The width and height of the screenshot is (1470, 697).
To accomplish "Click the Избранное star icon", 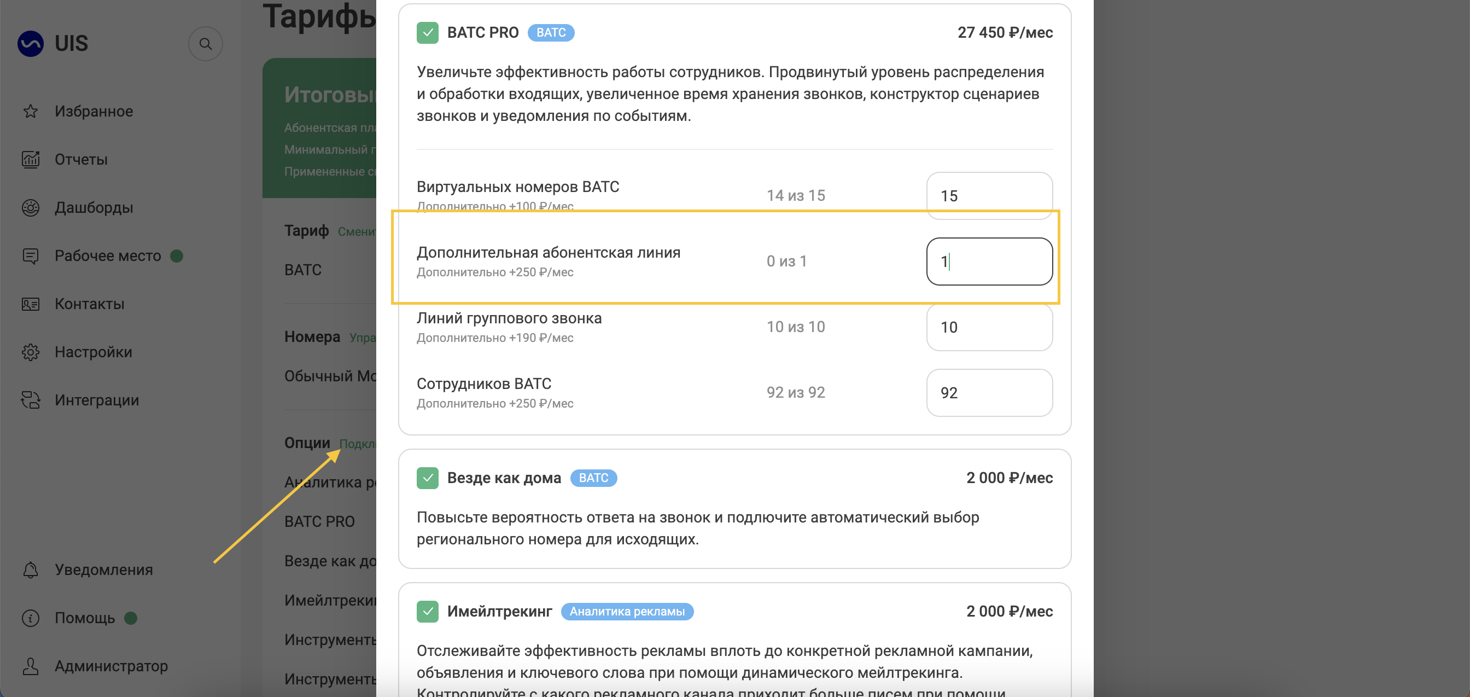I will 30,111.
